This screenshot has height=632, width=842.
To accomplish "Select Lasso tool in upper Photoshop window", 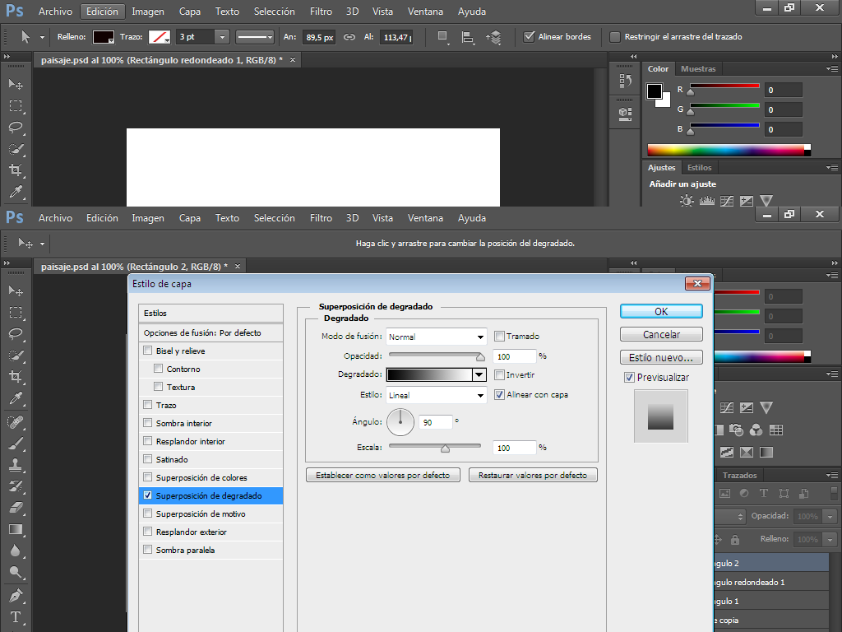I will pyautogui.click(x=16, y=128).
